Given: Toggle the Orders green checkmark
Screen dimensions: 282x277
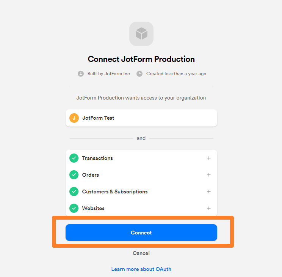Looking at the screenshot, I should click(x=74, y=175).
